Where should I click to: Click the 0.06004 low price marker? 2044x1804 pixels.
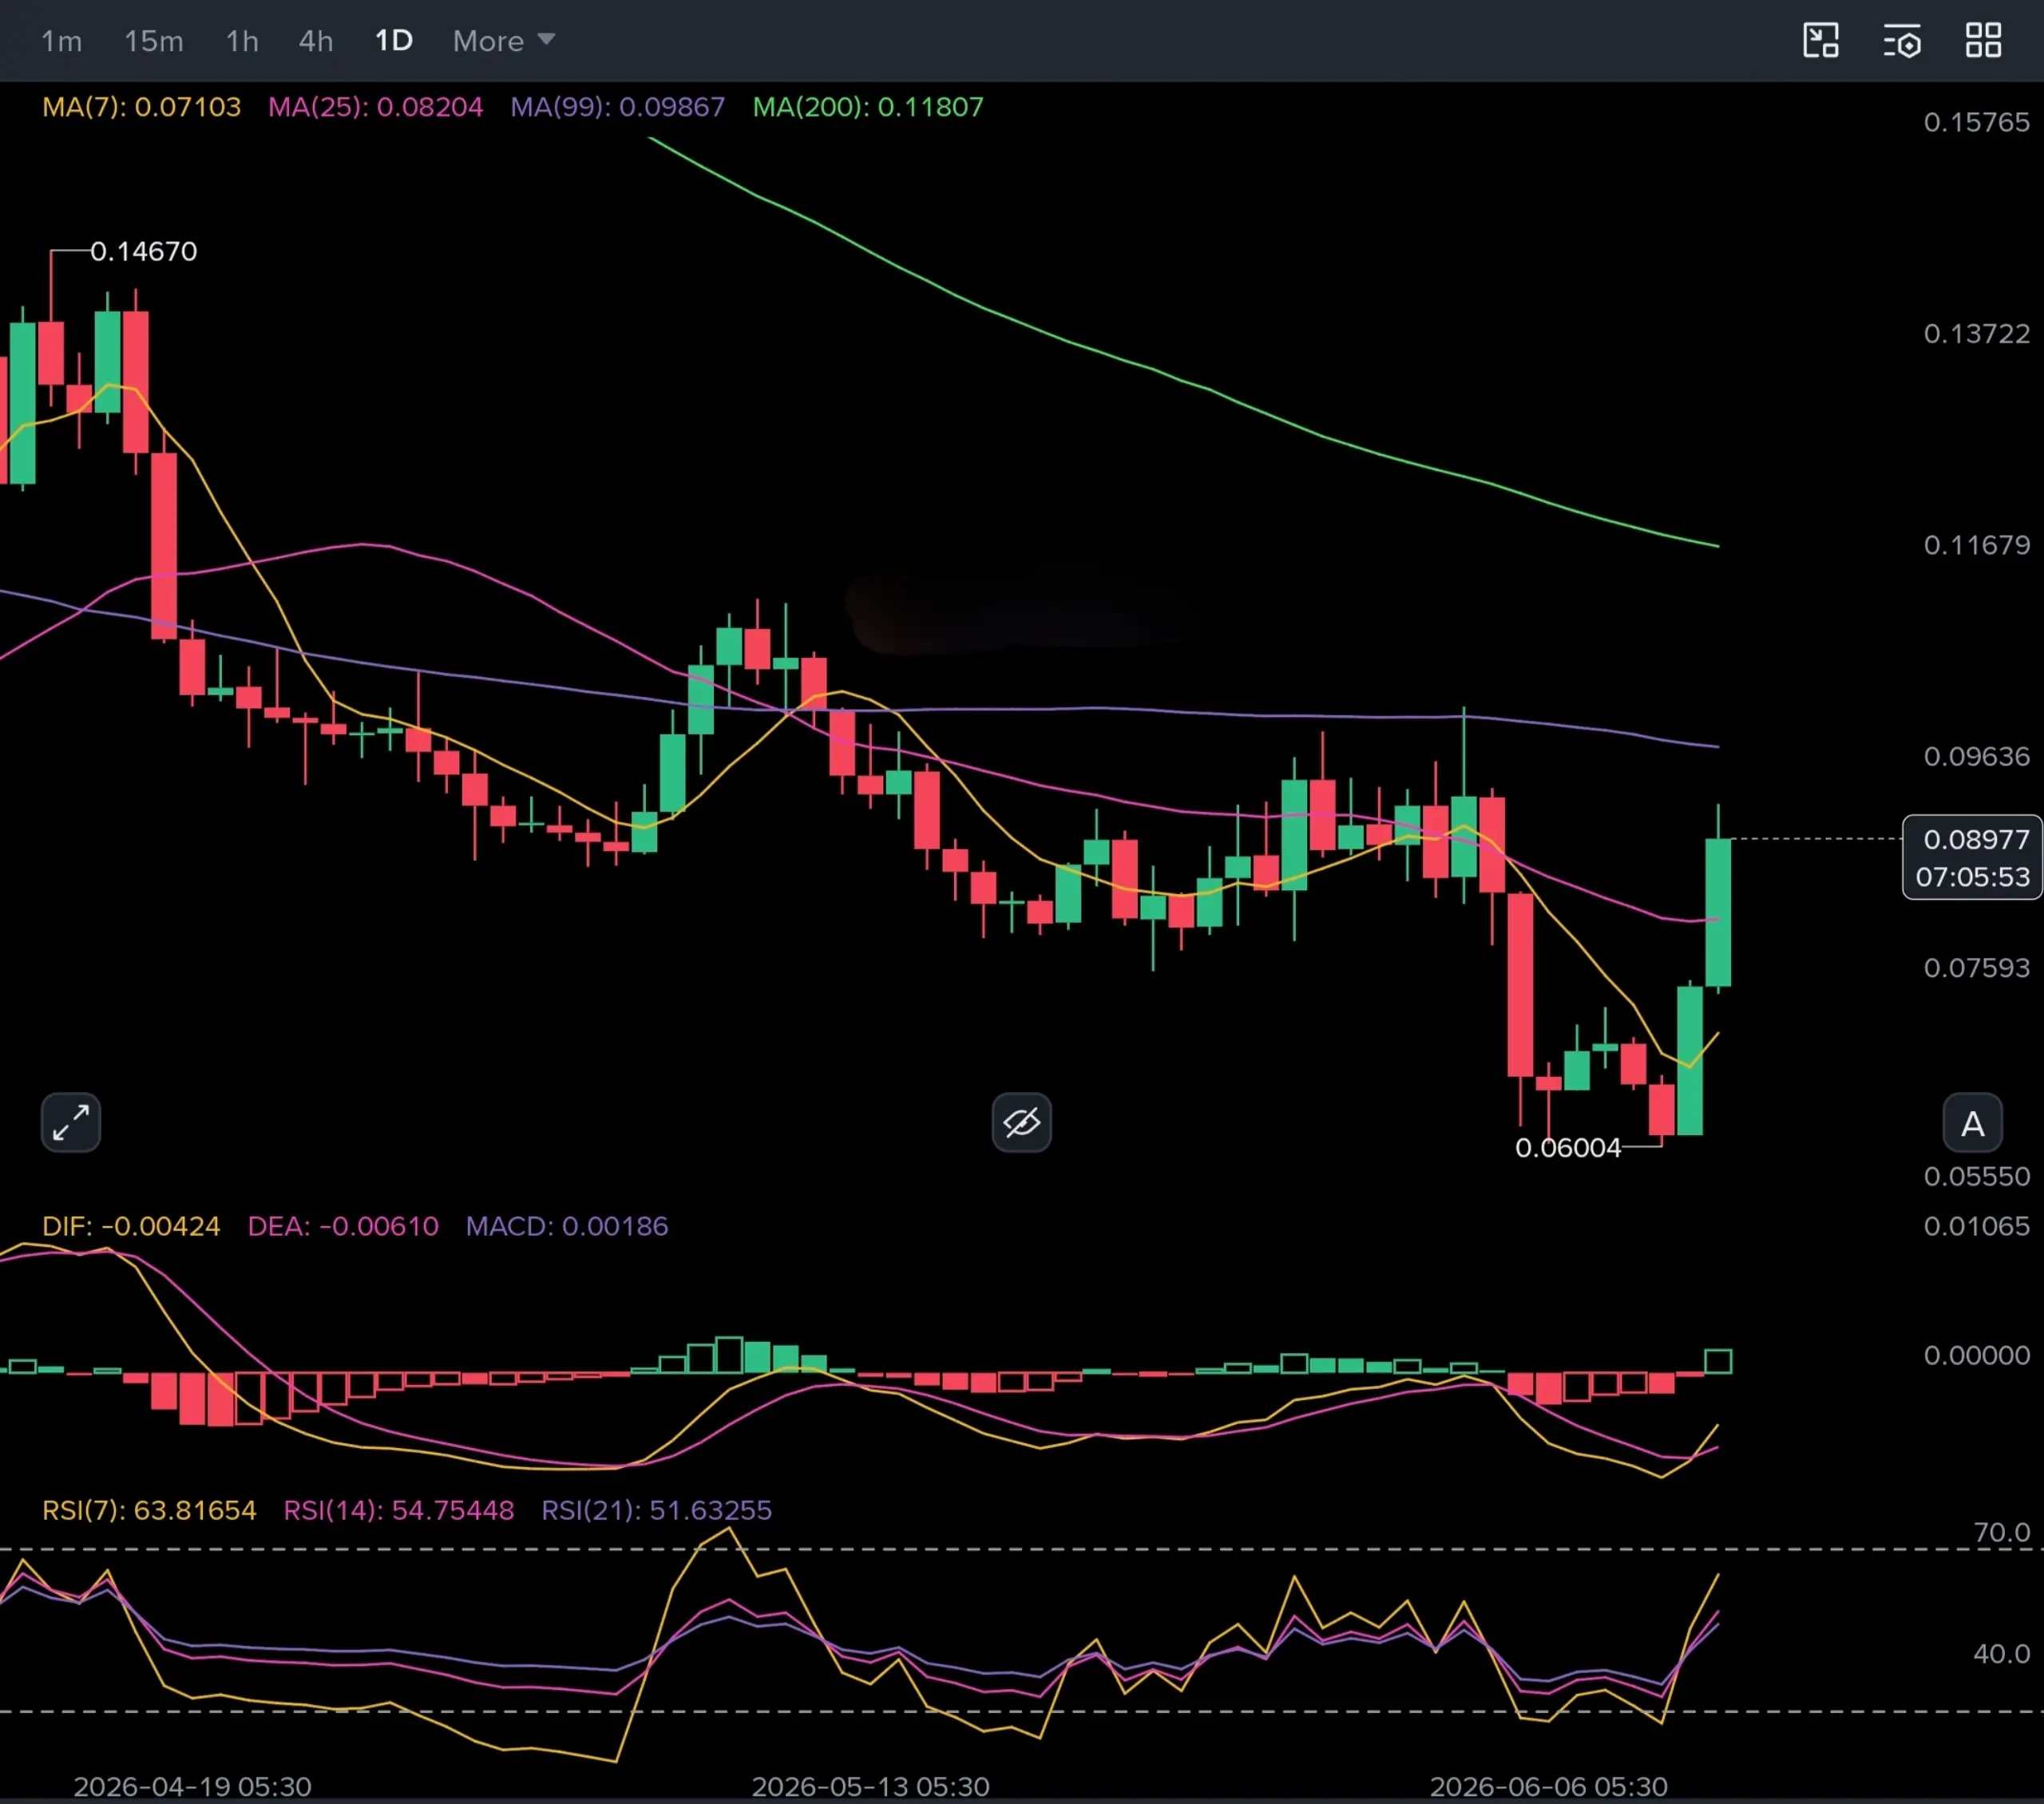(1568, 1147)
